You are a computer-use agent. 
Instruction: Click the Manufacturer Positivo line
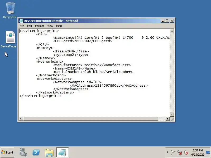[92, 65]
